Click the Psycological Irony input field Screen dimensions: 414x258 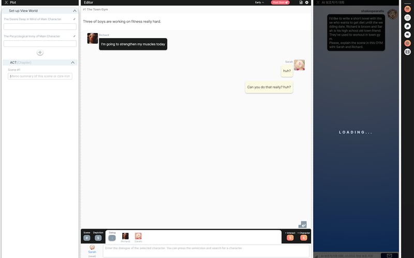point(40,44)
